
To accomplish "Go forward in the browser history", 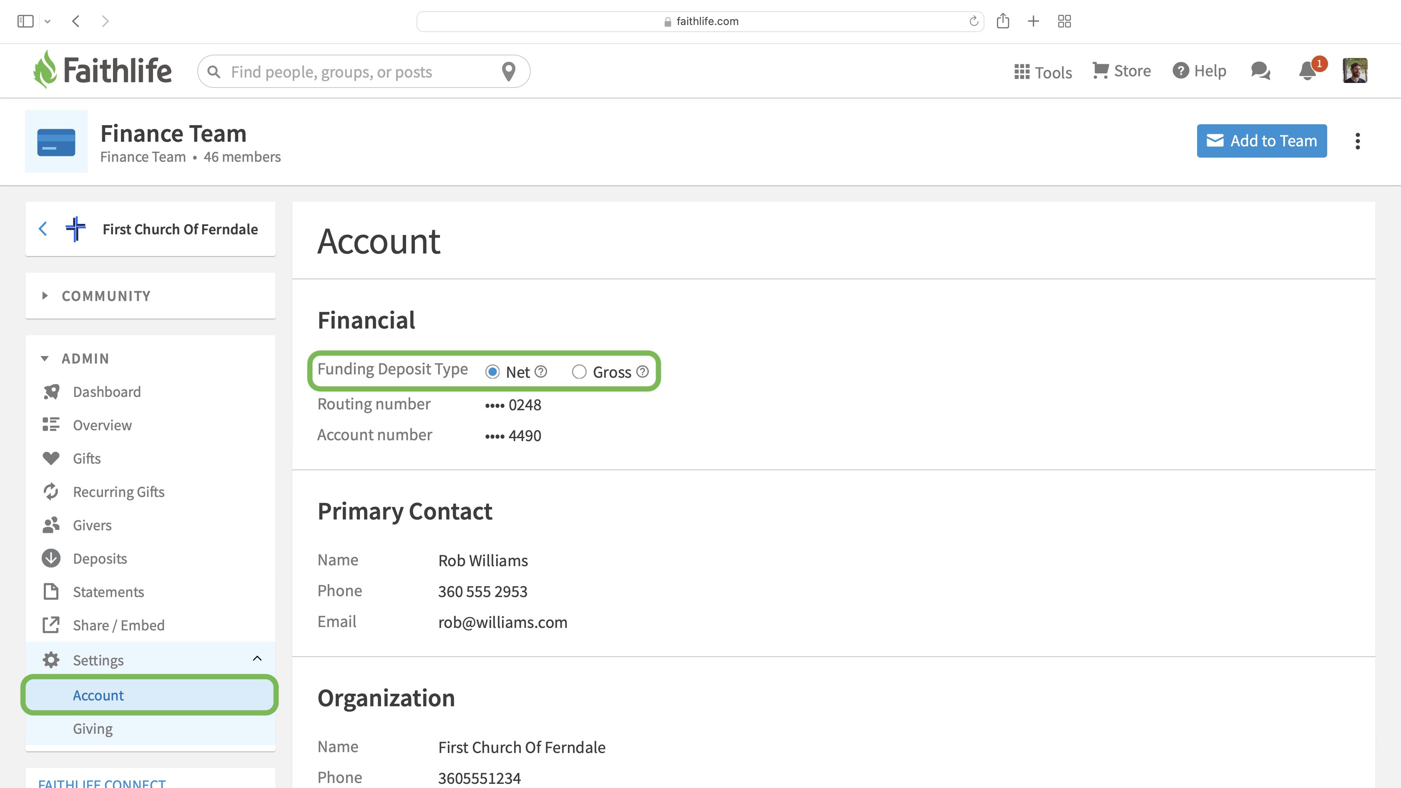I will point(105,21).
